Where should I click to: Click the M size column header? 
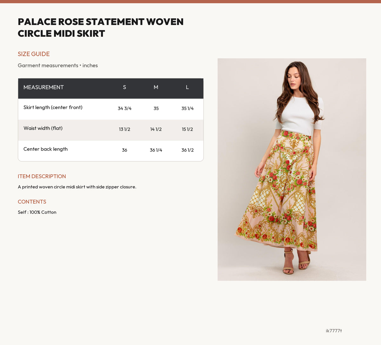pos(156,87)
